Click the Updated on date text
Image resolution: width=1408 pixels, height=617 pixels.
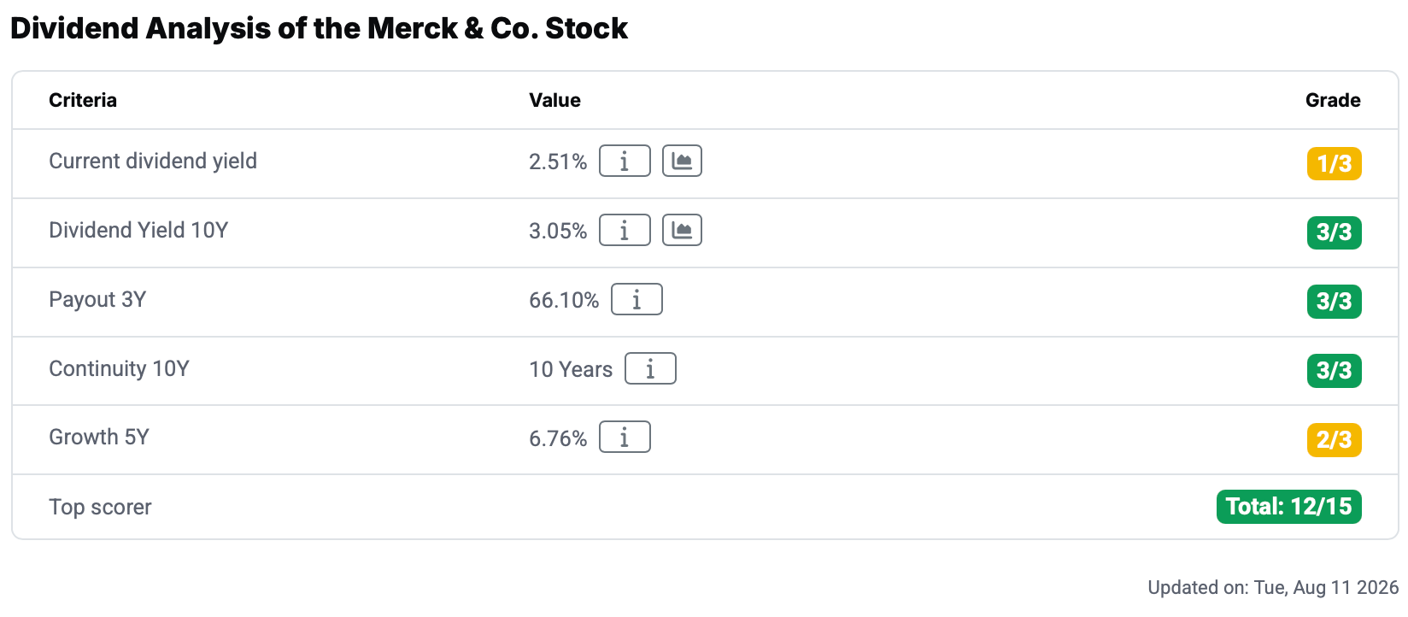[x=1273, y=587]
